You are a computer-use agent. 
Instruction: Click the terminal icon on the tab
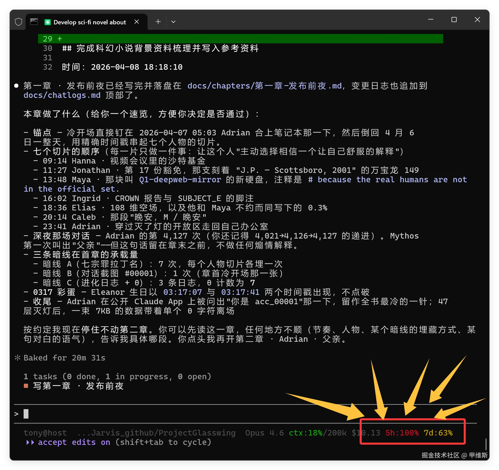tap(34, 22)
